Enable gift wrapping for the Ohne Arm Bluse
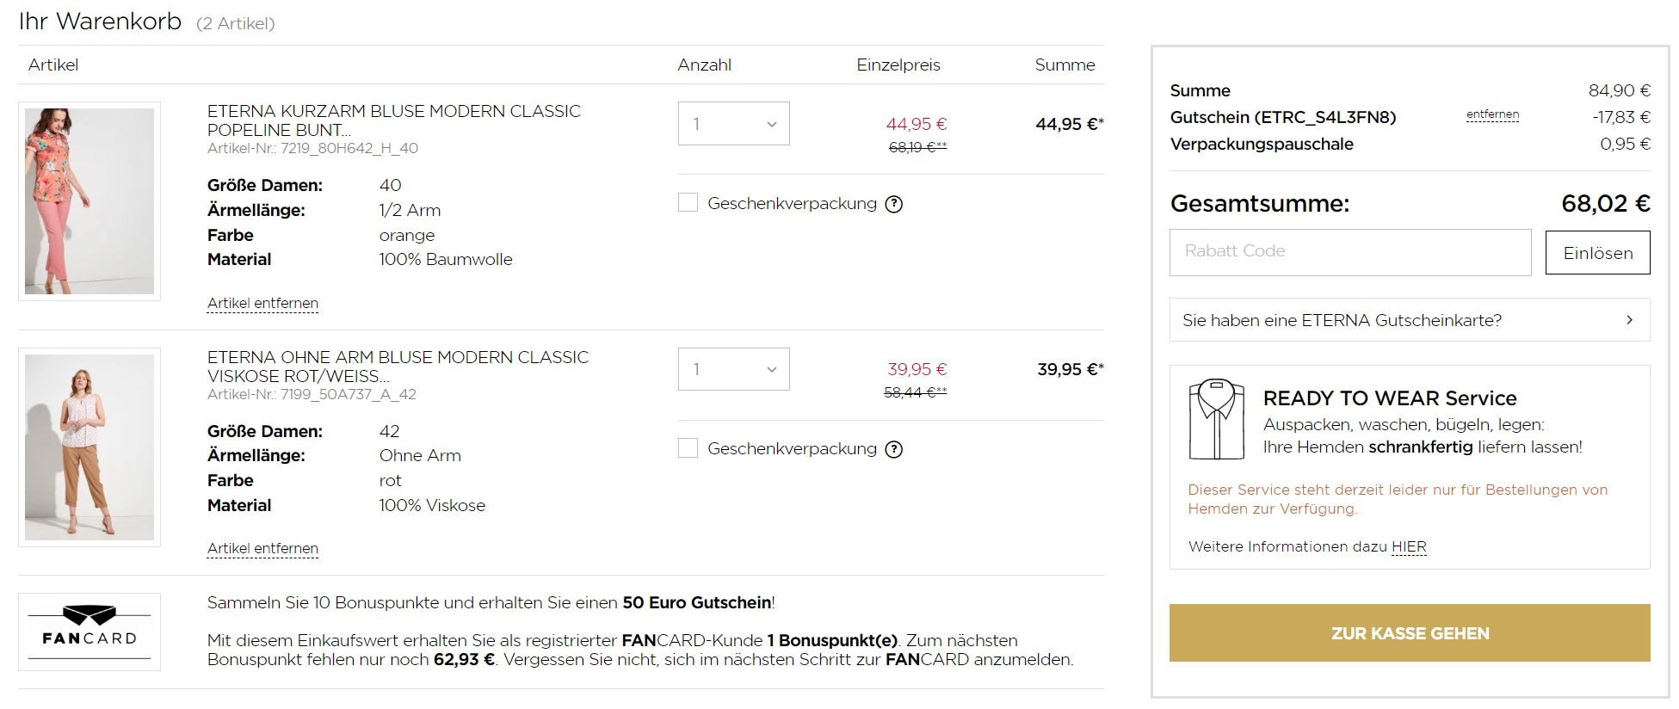 (688, 448)
